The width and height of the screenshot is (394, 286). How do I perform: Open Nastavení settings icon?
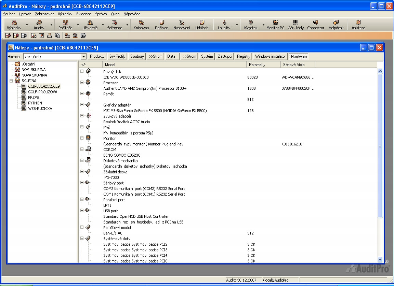click(x=182, y=25)
